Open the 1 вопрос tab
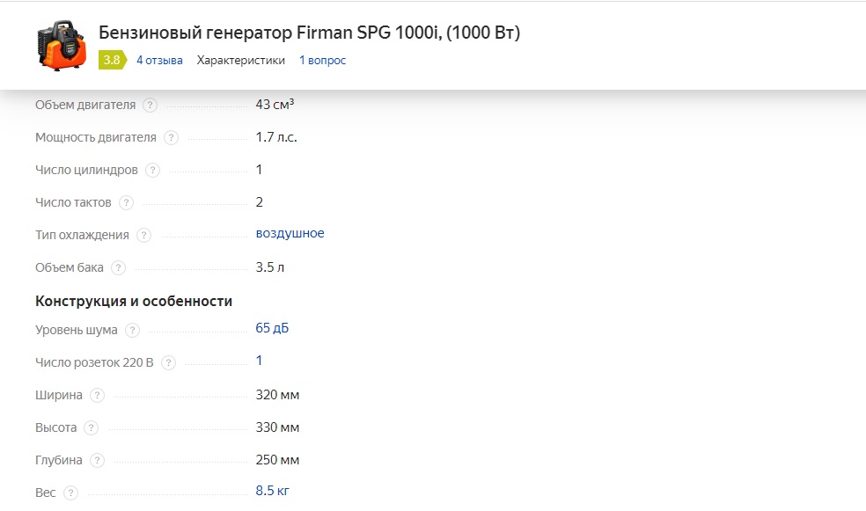Screen dimensions: 866x511 pyautogui.click(x=322, y=60)
